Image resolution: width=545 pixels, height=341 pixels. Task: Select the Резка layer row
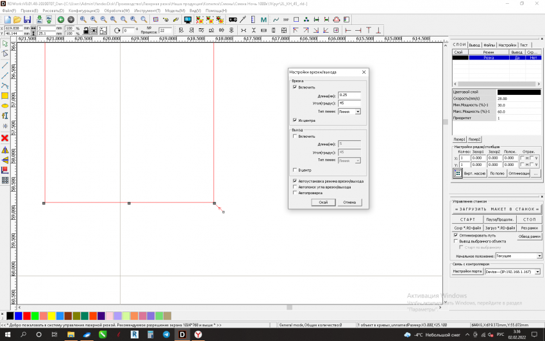[x=497, y=58]
